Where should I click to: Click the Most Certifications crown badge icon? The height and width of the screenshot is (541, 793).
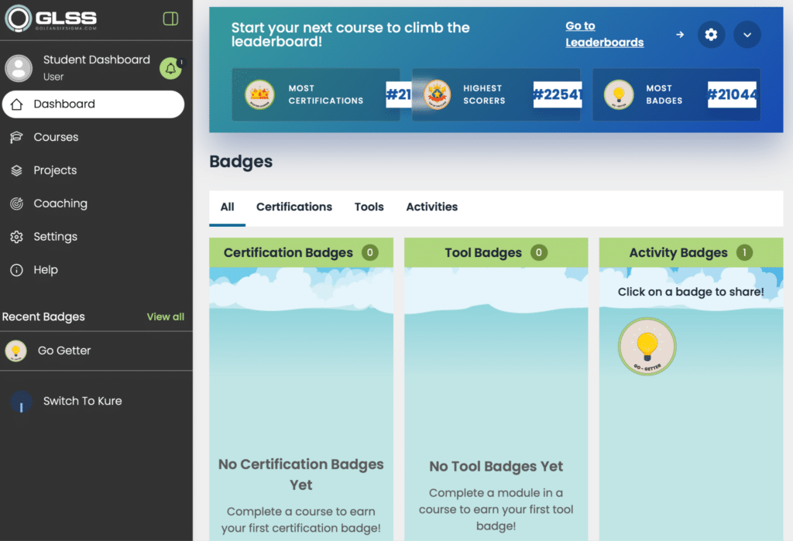(259, 94)
